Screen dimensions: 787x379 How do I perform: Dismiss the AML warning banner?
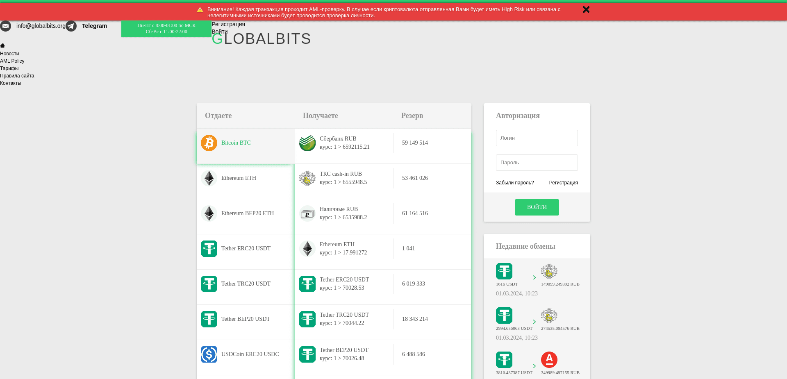[x=586, y=9]
